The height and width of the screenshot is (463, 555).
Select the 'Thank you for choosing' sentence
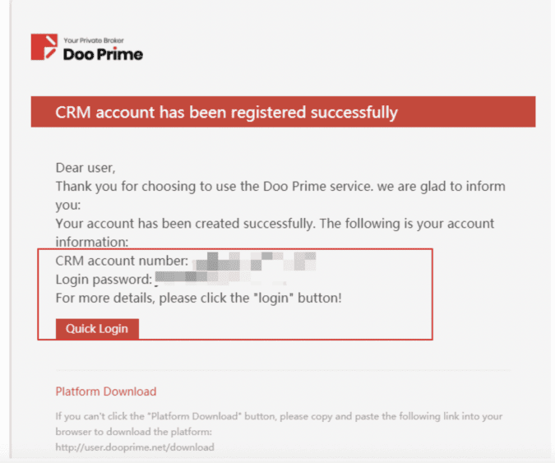pos(280,186)
